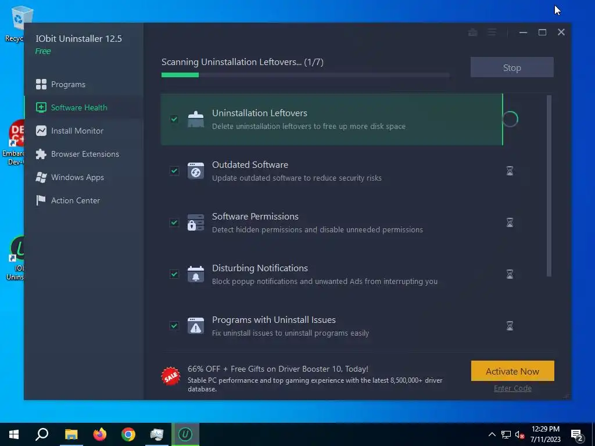Click the Uninstallation Leftovers broom icon
Viewport: 595px width, 446px height.
(x=196, y=119)
